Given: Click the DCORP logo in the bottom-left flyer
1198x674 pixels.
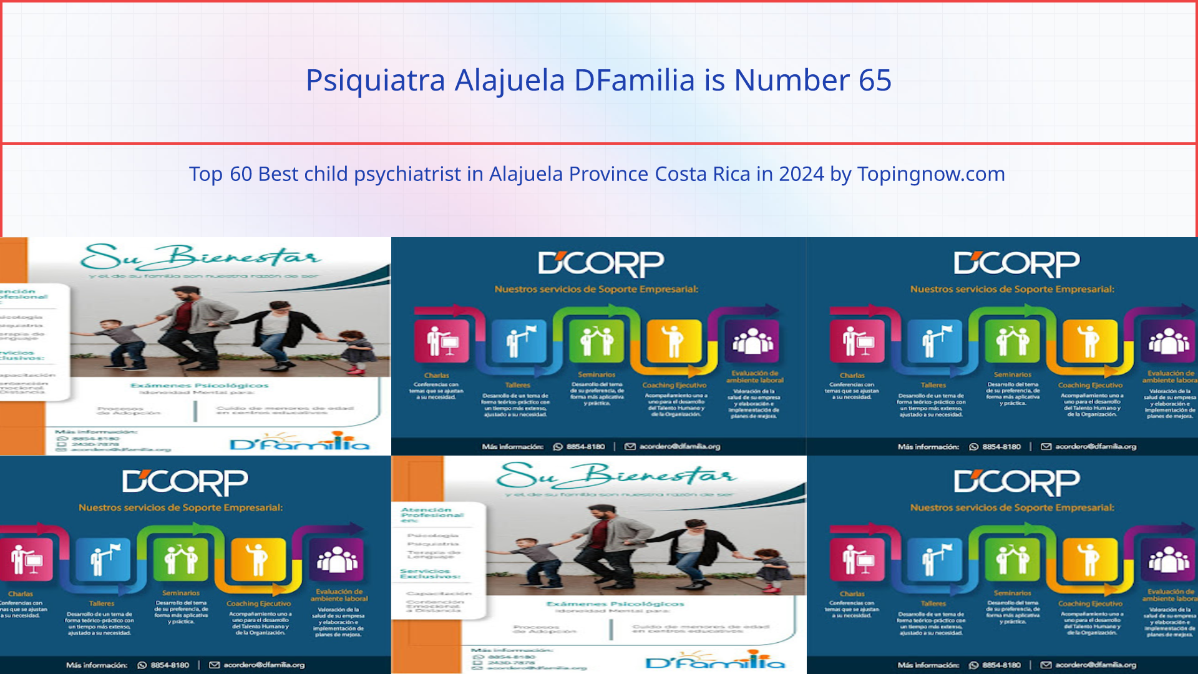Looking at the screenshot, I should tap(185, 482).
